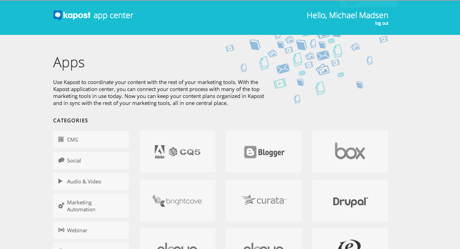Image resolution: width=460 pixels, height=249 pixels.
Task: Click the Social category chat bubbles icon
Action: coord(61,160)
